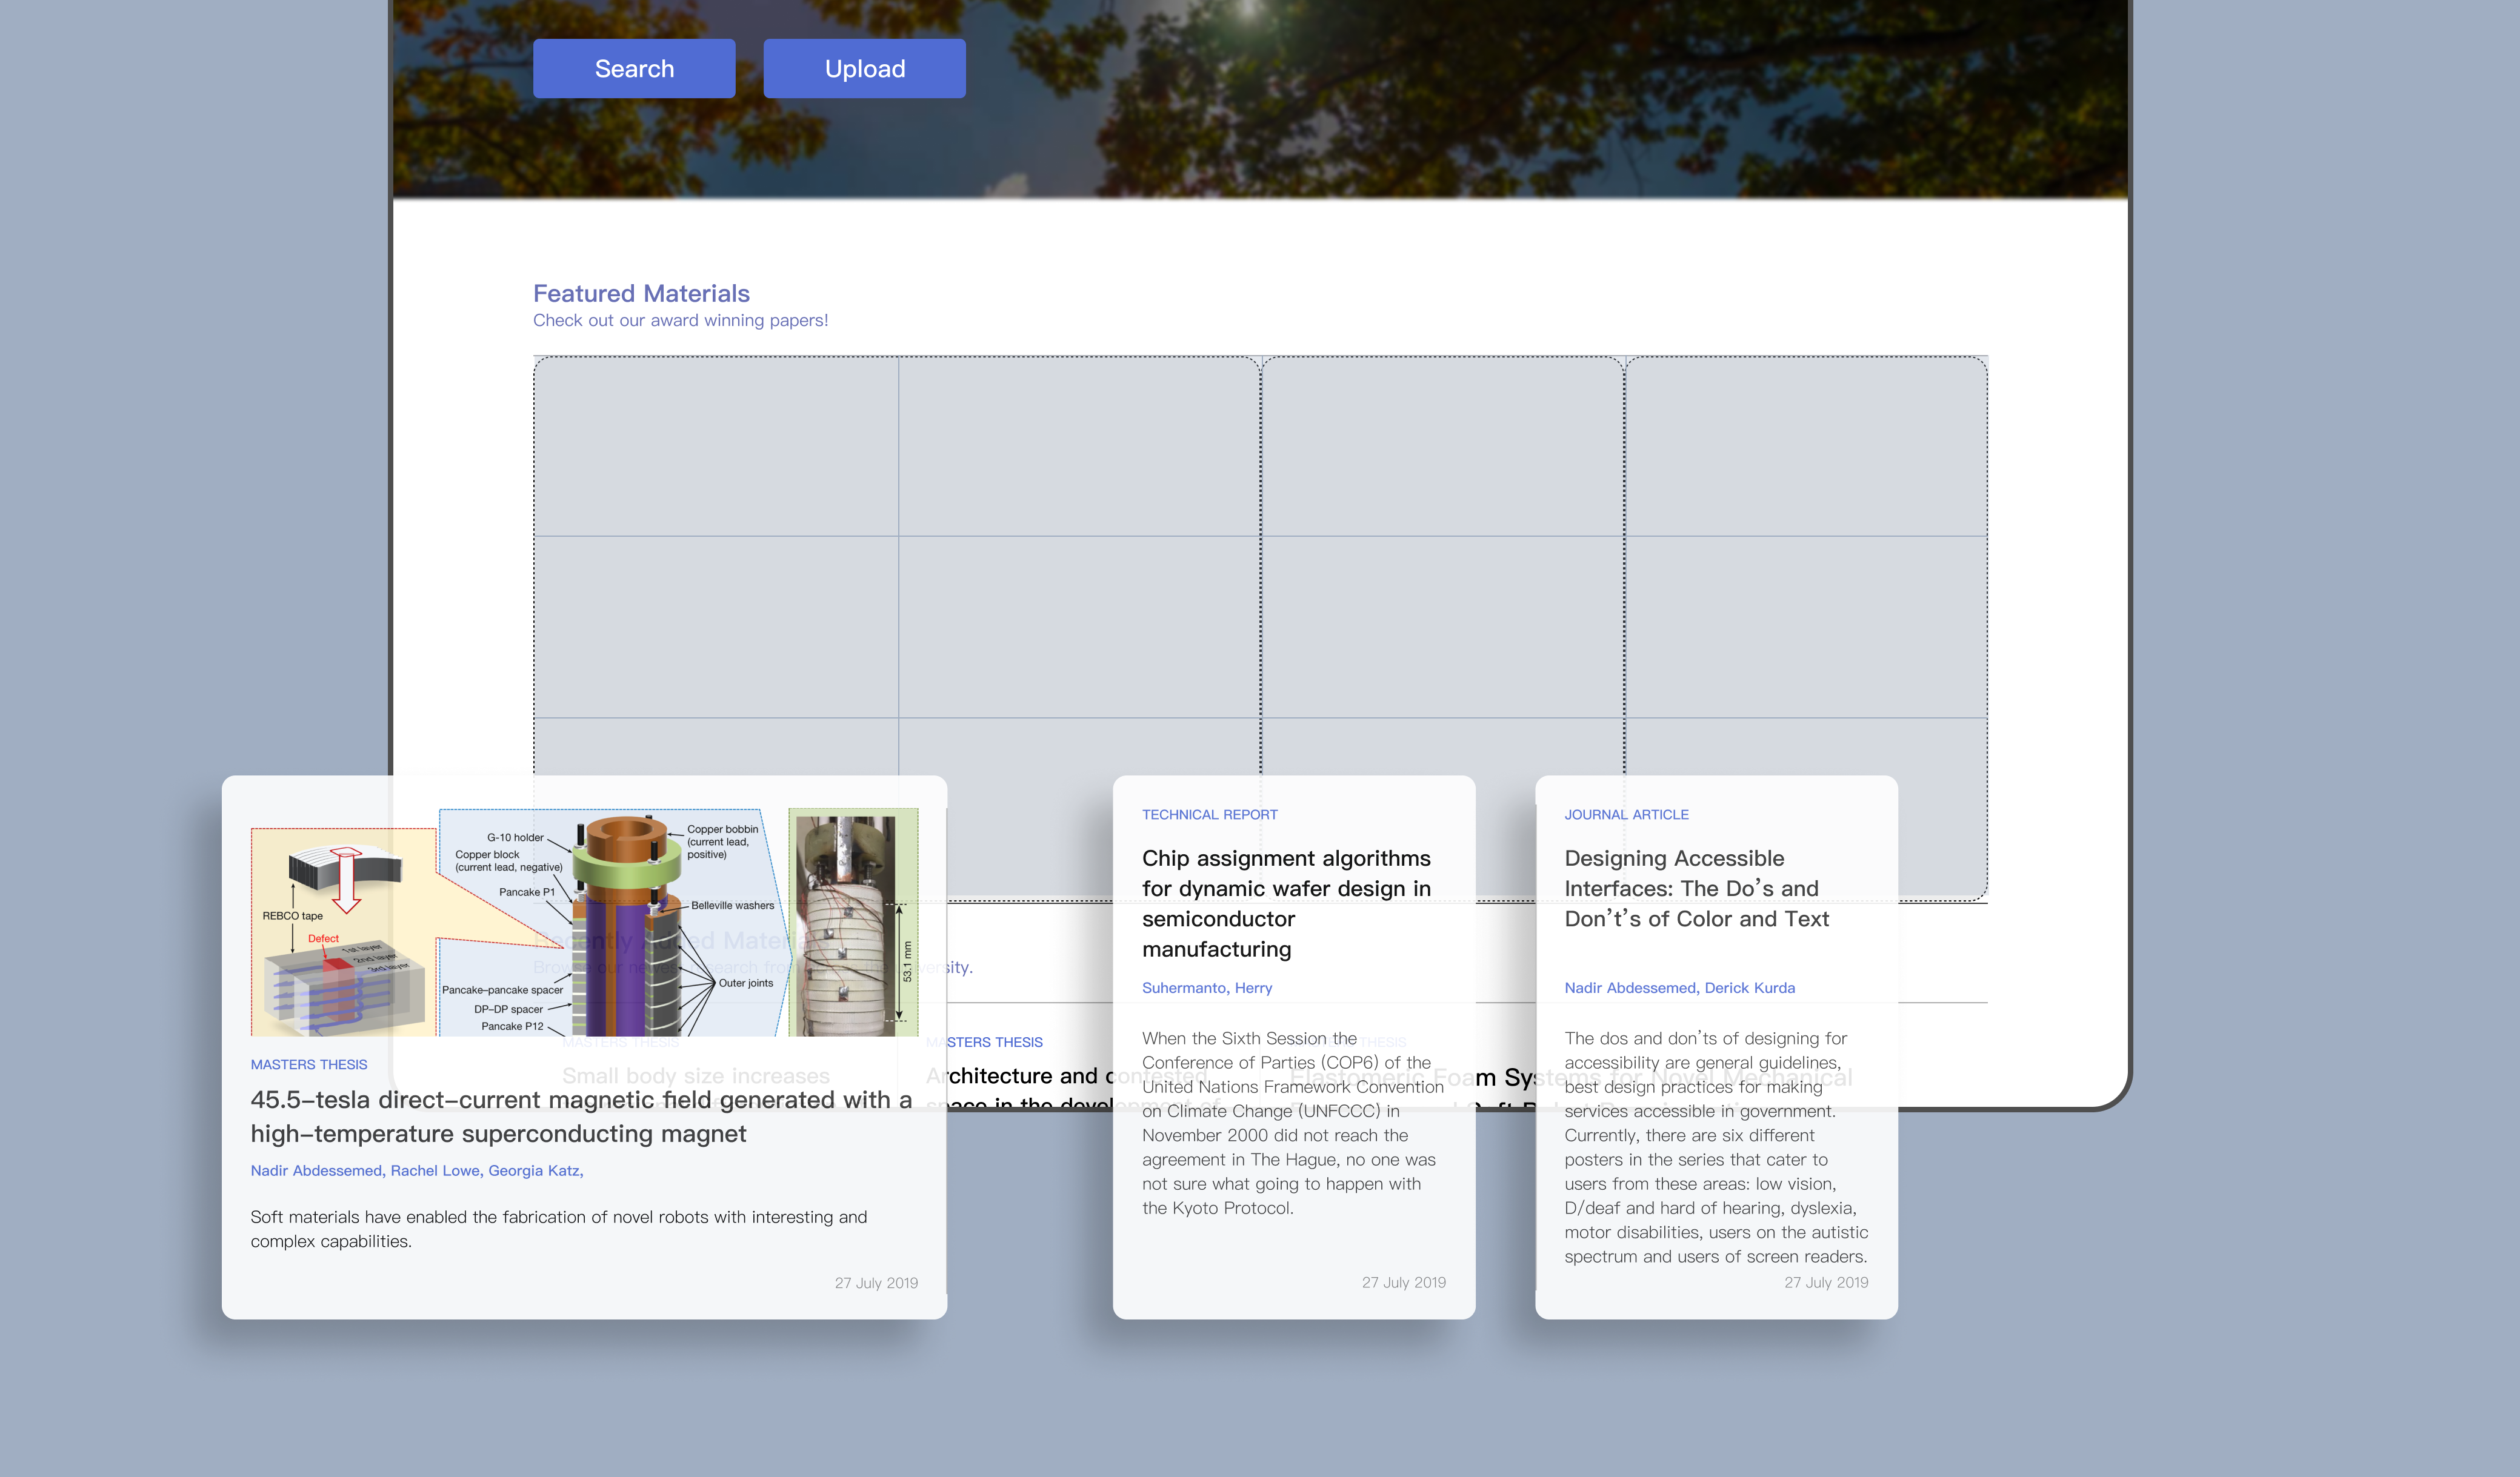Open Designing Accessible Interfaces article title
Screen dimensions: 2520x1477
pyautogui.click(x=1696, y=888)
